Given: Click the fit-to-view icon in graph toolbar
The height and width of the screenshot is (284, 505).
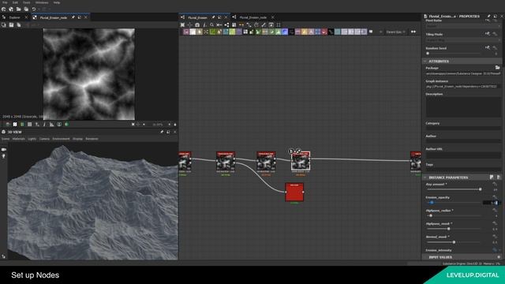Looking at the screenshot, I should click(182, 24).
